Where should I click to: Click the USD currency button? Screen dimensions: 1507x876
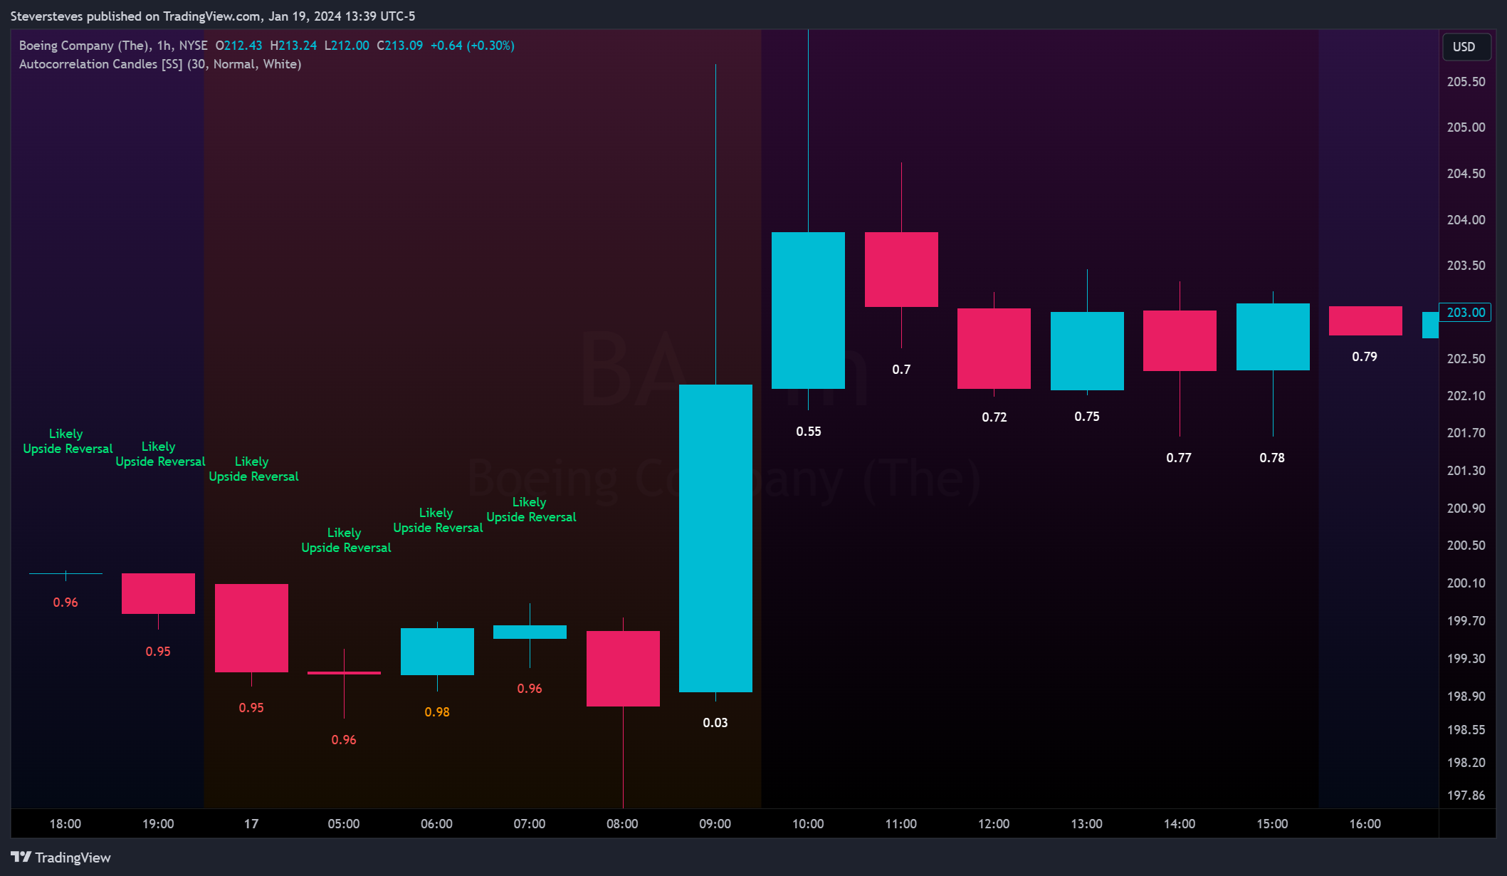(x=1466, y=47)
